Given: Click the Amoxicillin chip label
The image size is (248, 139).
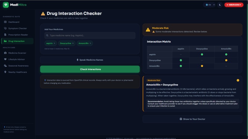Looking at the screenshot, I should [x=83, y=43].
